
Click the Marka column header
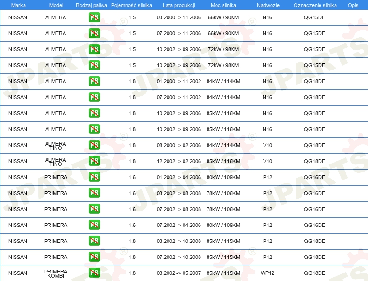(18, 5)
